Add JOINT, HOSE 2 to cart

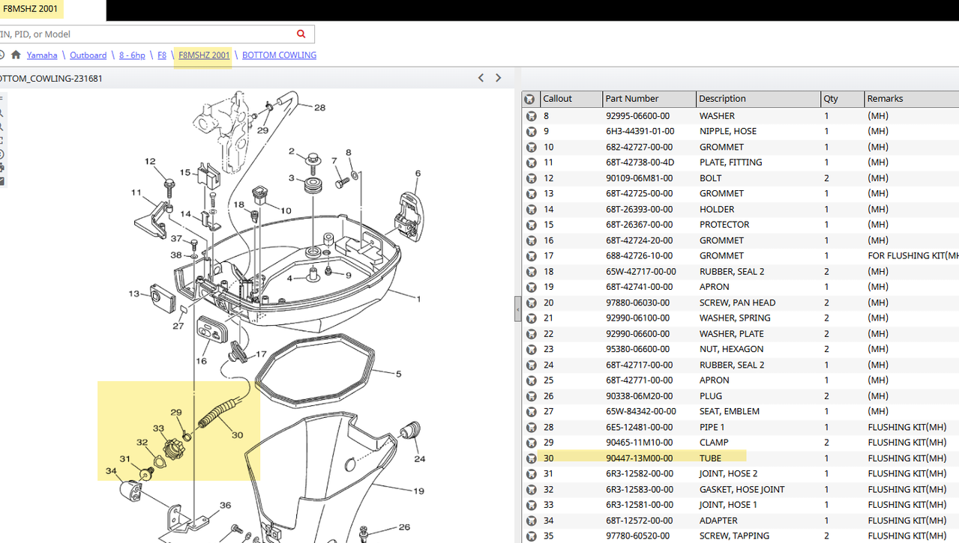(x=531, y=473)
